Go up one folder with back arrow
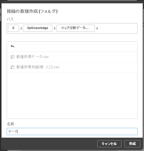 (x=13, y=46)
